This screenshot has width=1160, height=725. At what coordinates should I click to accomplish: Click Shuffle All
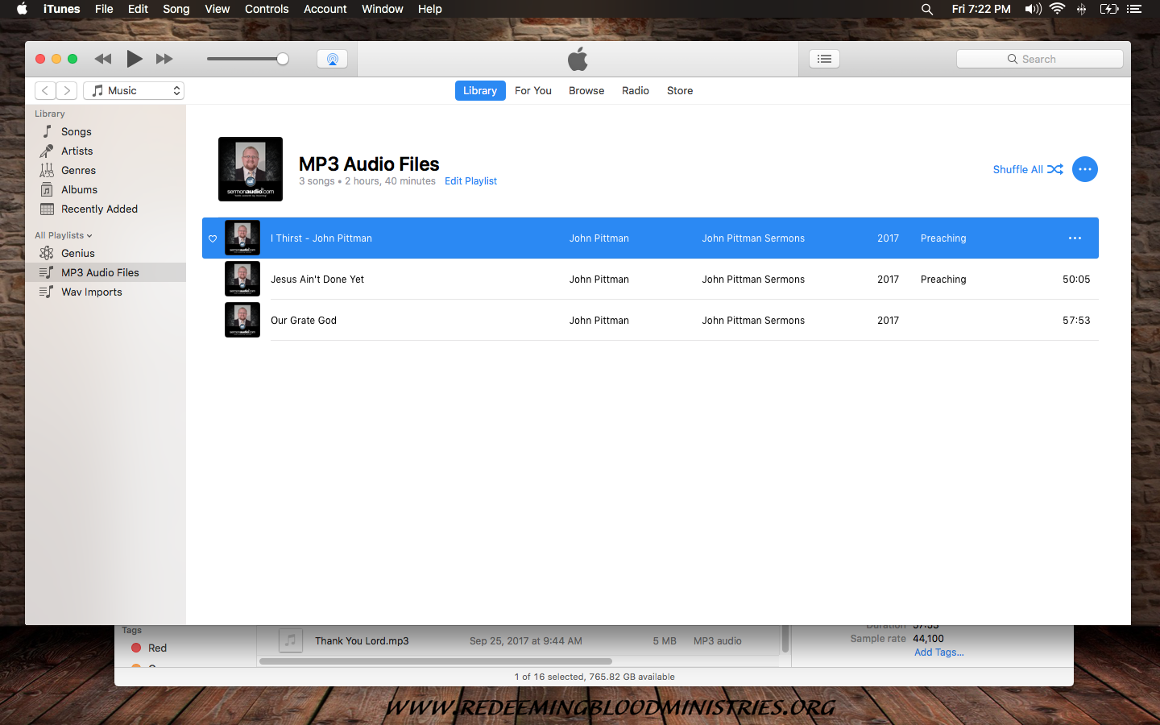pos(1028,169)
